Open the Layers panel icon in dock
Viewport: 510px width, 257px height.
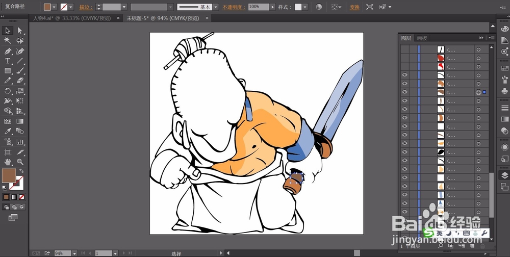pyautogui.click(x=504, y=176)
